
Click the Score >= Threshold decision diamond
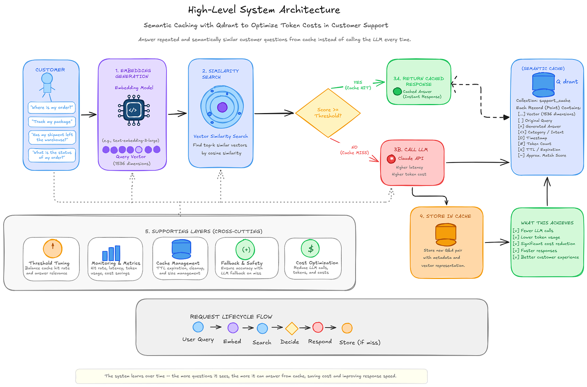(328, 113)
